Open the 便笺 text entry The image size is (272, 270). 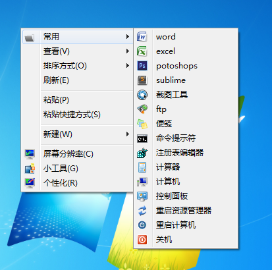click(x=164, y=124)
